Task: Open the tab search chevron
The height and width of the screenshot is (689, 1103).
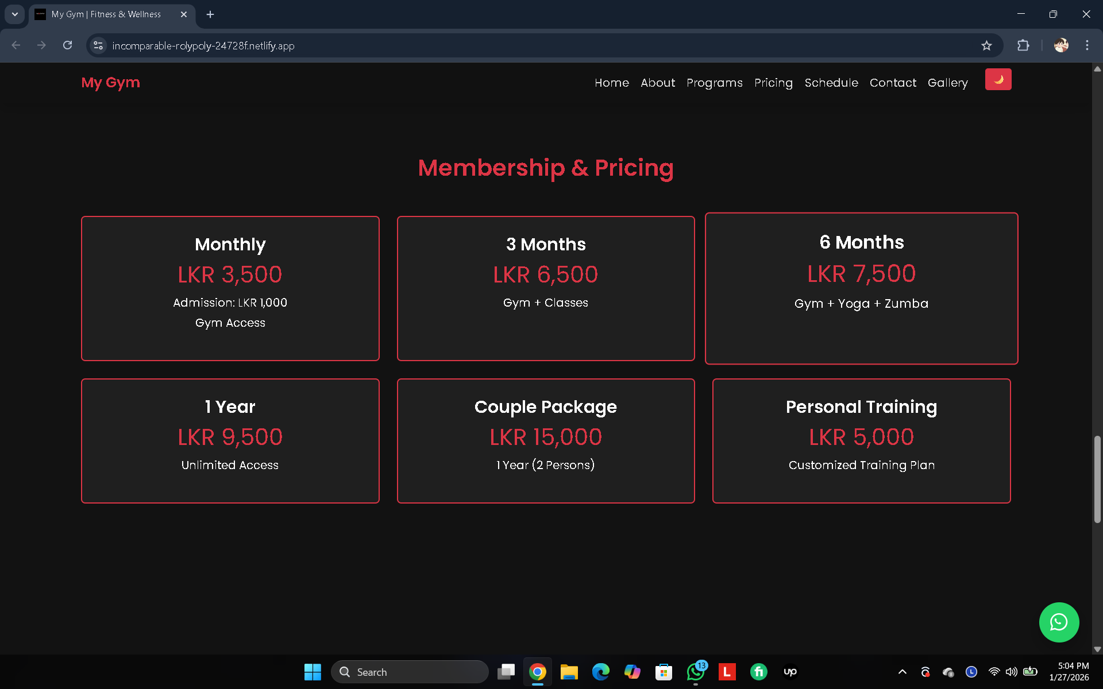Action: pyautogui.click(x=14, y=14)
